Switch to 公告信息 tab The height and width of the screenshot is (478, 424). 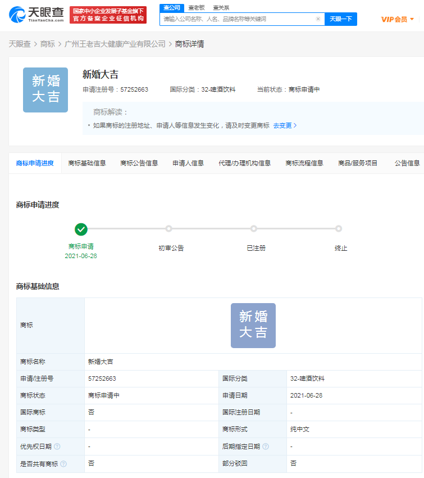tap(407, 163)
